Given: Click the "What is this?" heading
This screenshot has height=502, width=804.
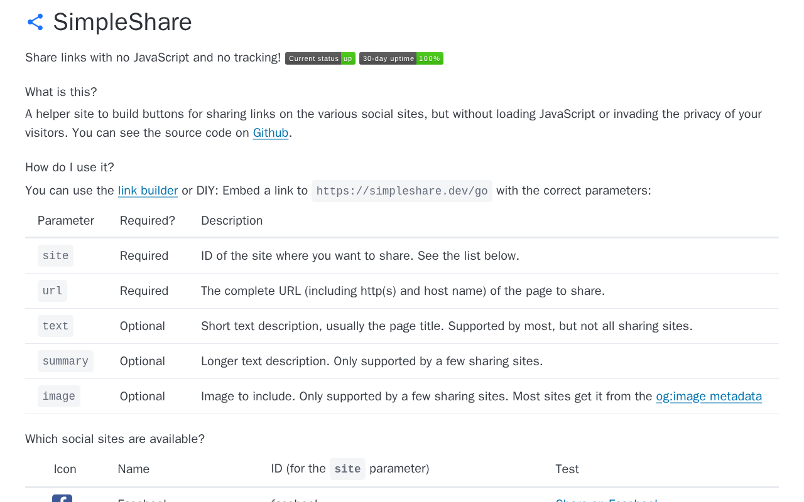Looking at the screenshot, I should point(61,92).
